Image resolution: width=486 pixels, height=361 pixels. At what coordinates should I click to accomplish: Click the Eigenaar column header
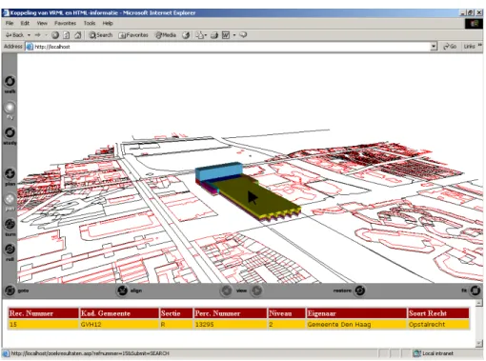coord(356,313)
